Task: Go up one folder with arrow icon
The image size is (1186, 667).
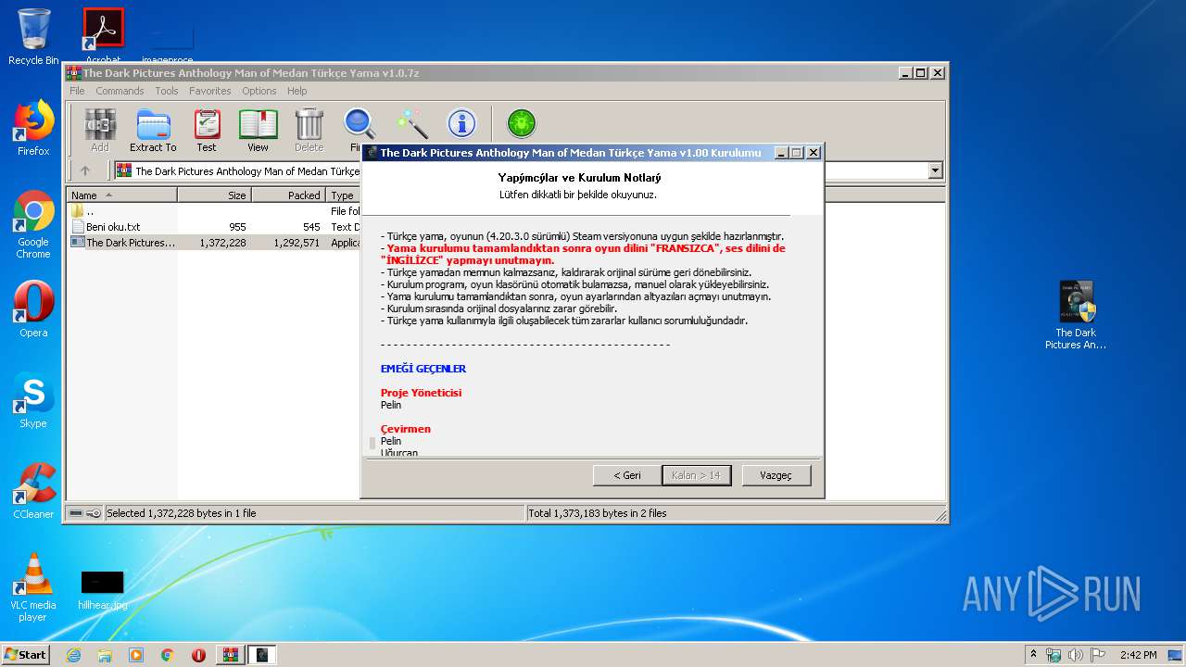Action: (x=85, y=170)
